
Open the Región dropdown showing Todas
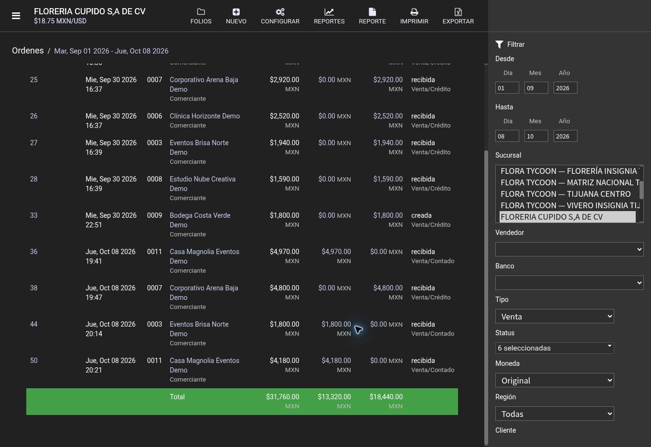[555, 414]
